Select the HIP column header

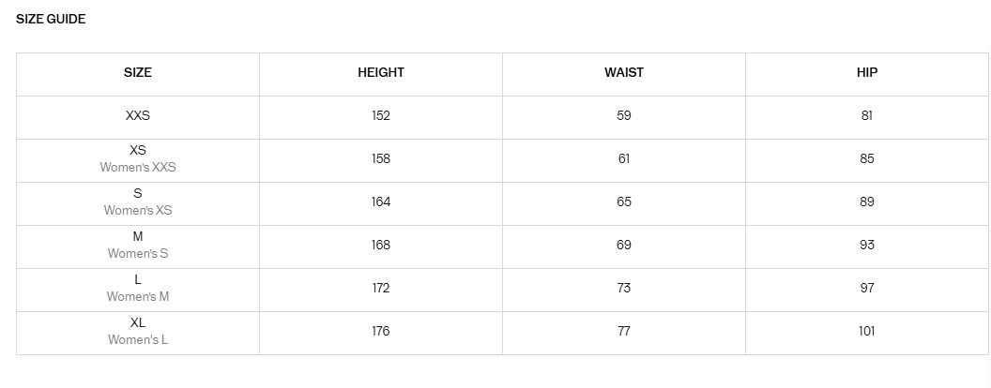(x=867, y=73)
